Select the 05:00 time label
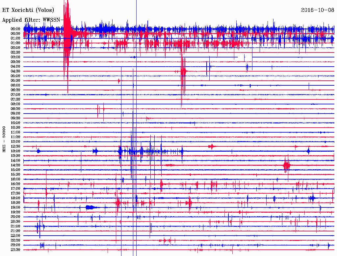Screen dimensions: 337x256 pos(15,76)
